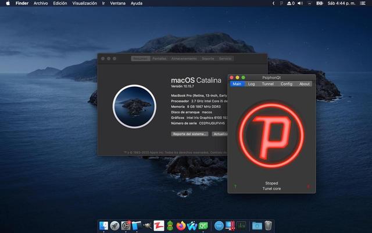
Task: Click the clock Sáb 4:44 p. m.
Action: click(341, 3)
